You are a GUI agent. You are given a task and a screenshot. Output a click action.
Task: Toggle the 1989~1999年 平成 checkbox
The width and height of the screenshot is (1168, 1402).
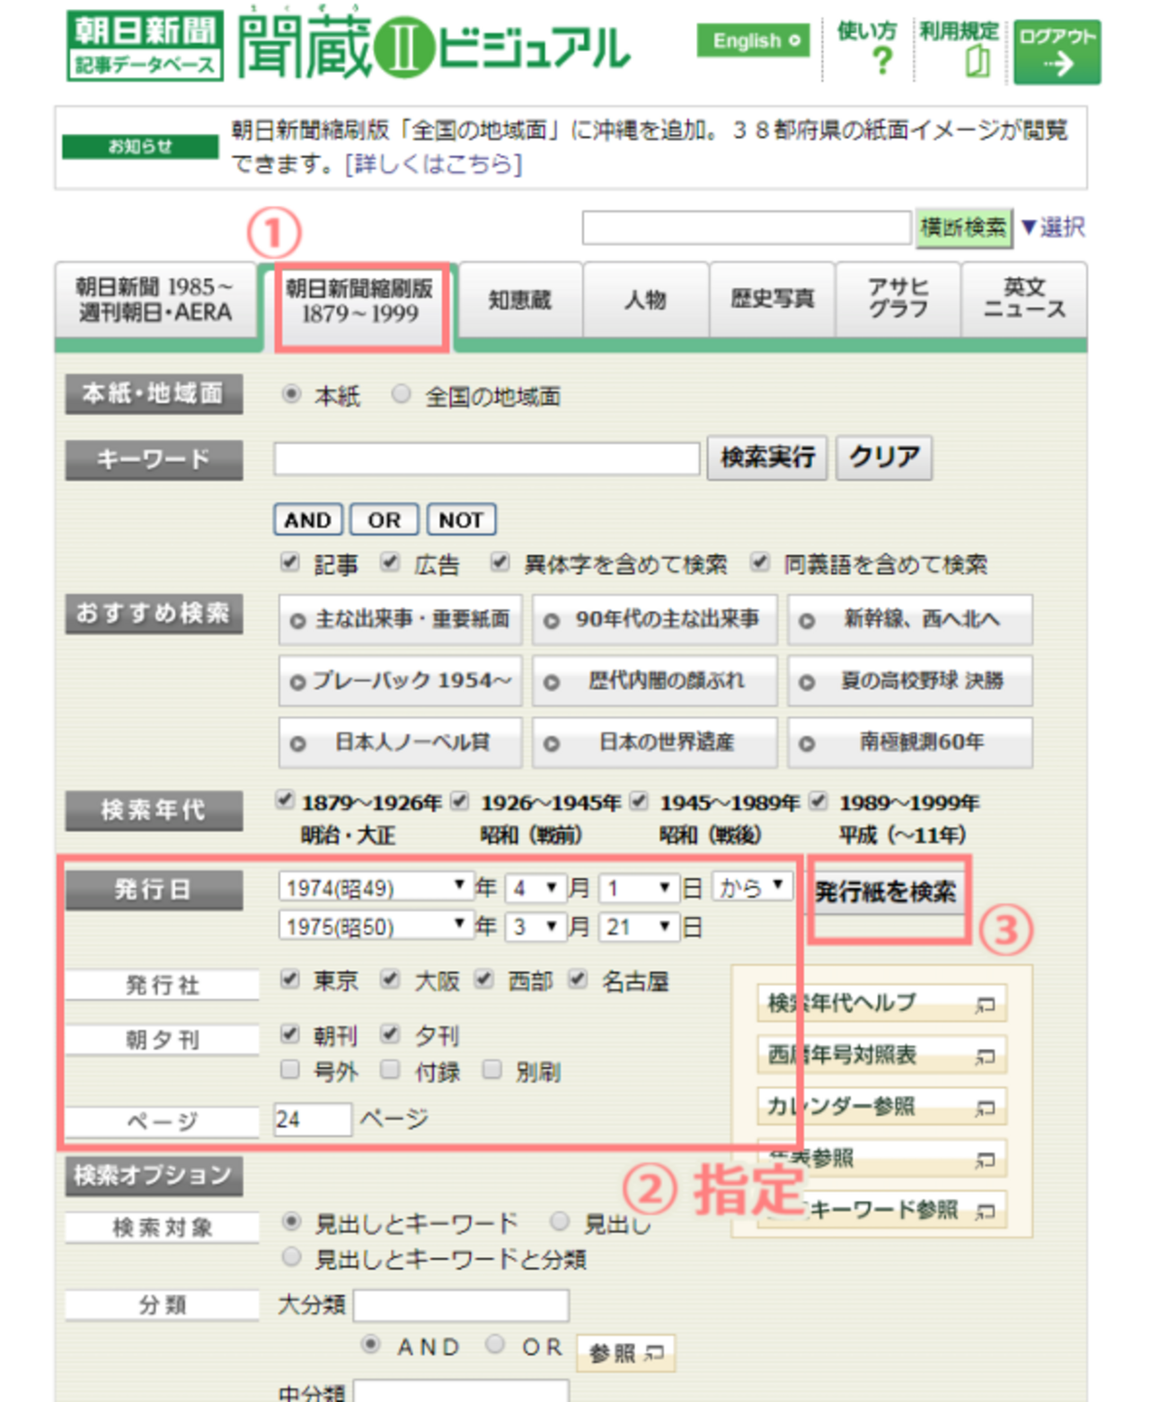(x=818, y=800)
